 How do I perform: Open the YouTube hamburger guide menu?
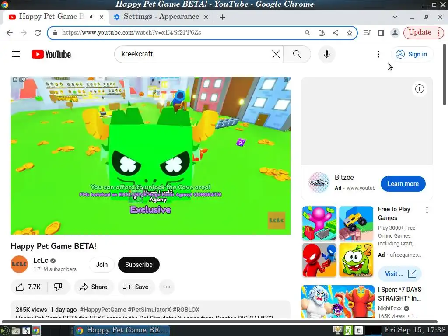point(16,54)
